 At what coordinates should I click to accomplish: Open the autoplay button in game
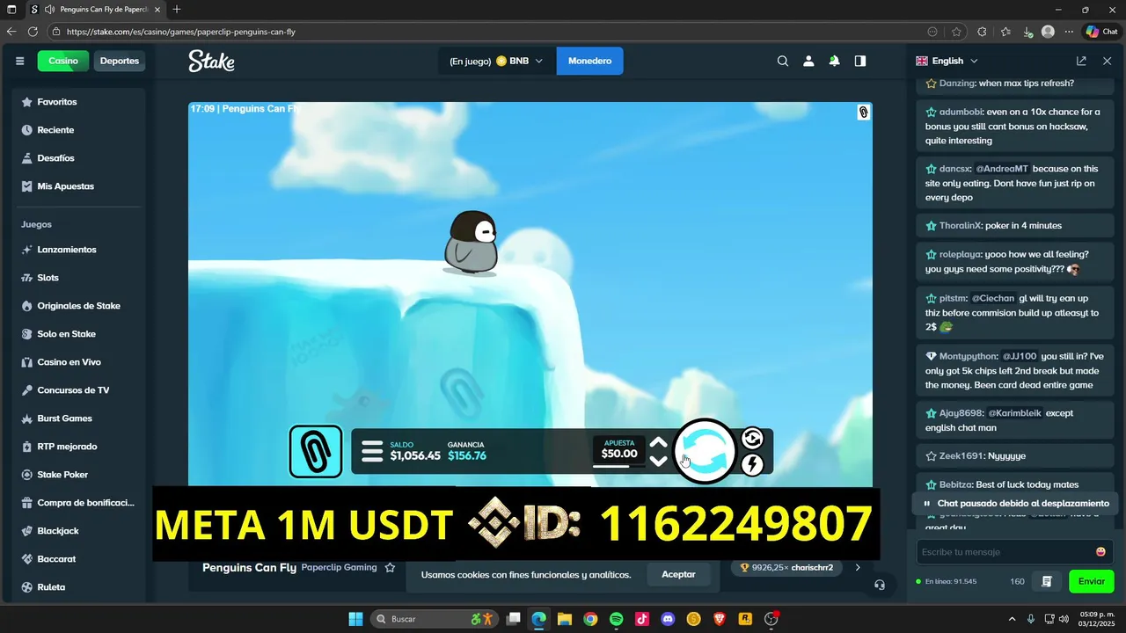coord(752,438)
